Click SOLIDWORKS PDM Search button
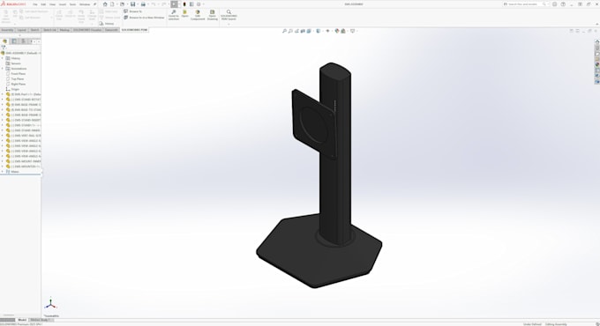This screenshot has width=600, height=326. tap(229, 15)
